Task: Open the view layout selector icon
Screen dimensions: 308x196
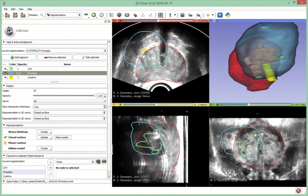Action: coord(161,15)
